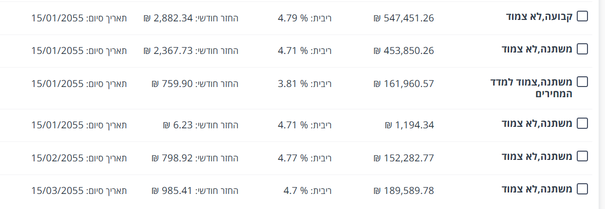Image resolution: width=605 pixels, height=209 pixels.
Task: Click the 547,451.26 ₪ balance amount
Action: pos(403,18)
